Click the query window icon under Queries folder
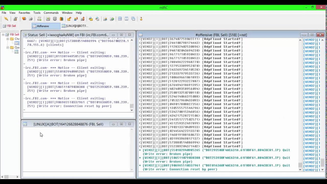The image size is (327, 184). [x=16, y=52]
